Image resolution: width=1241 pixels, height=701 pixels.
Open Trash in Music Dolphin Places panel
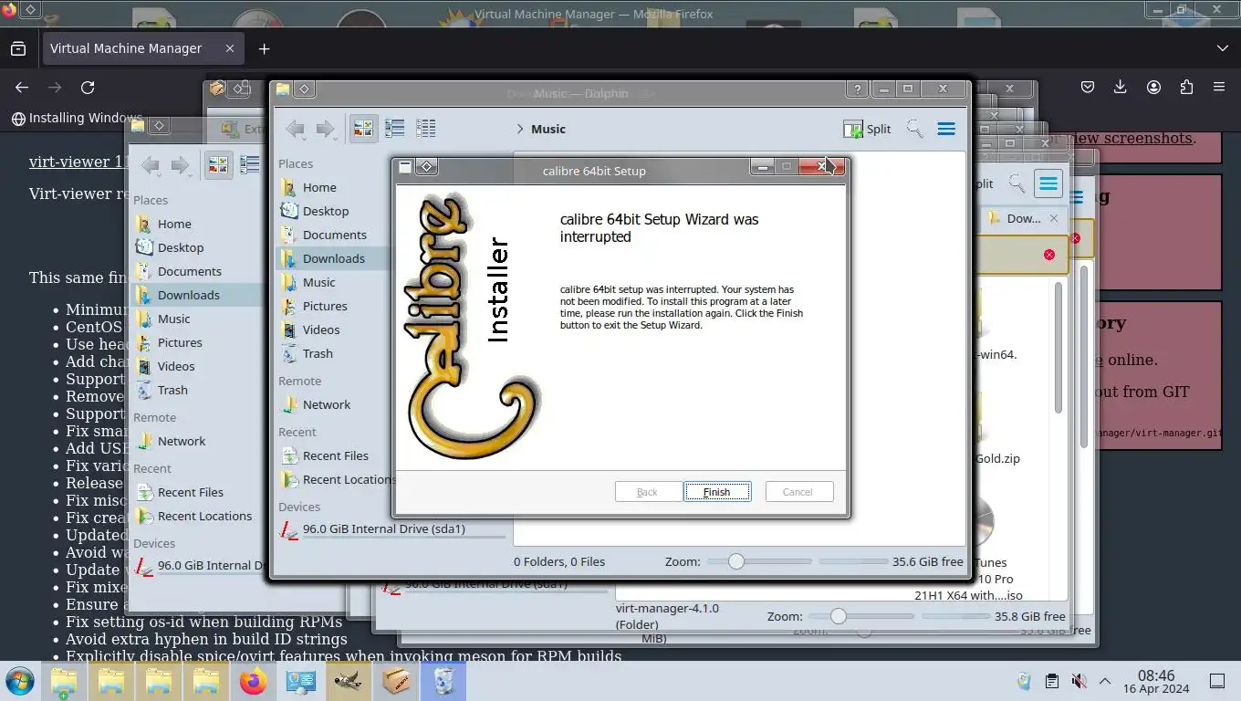pos(318,353)
